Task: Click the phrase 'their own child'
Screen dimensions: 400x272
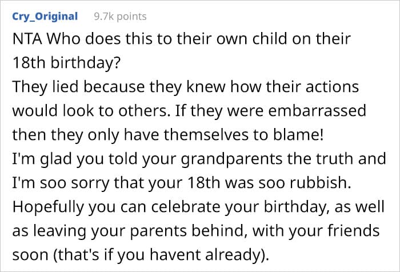Action: [228, 39]
